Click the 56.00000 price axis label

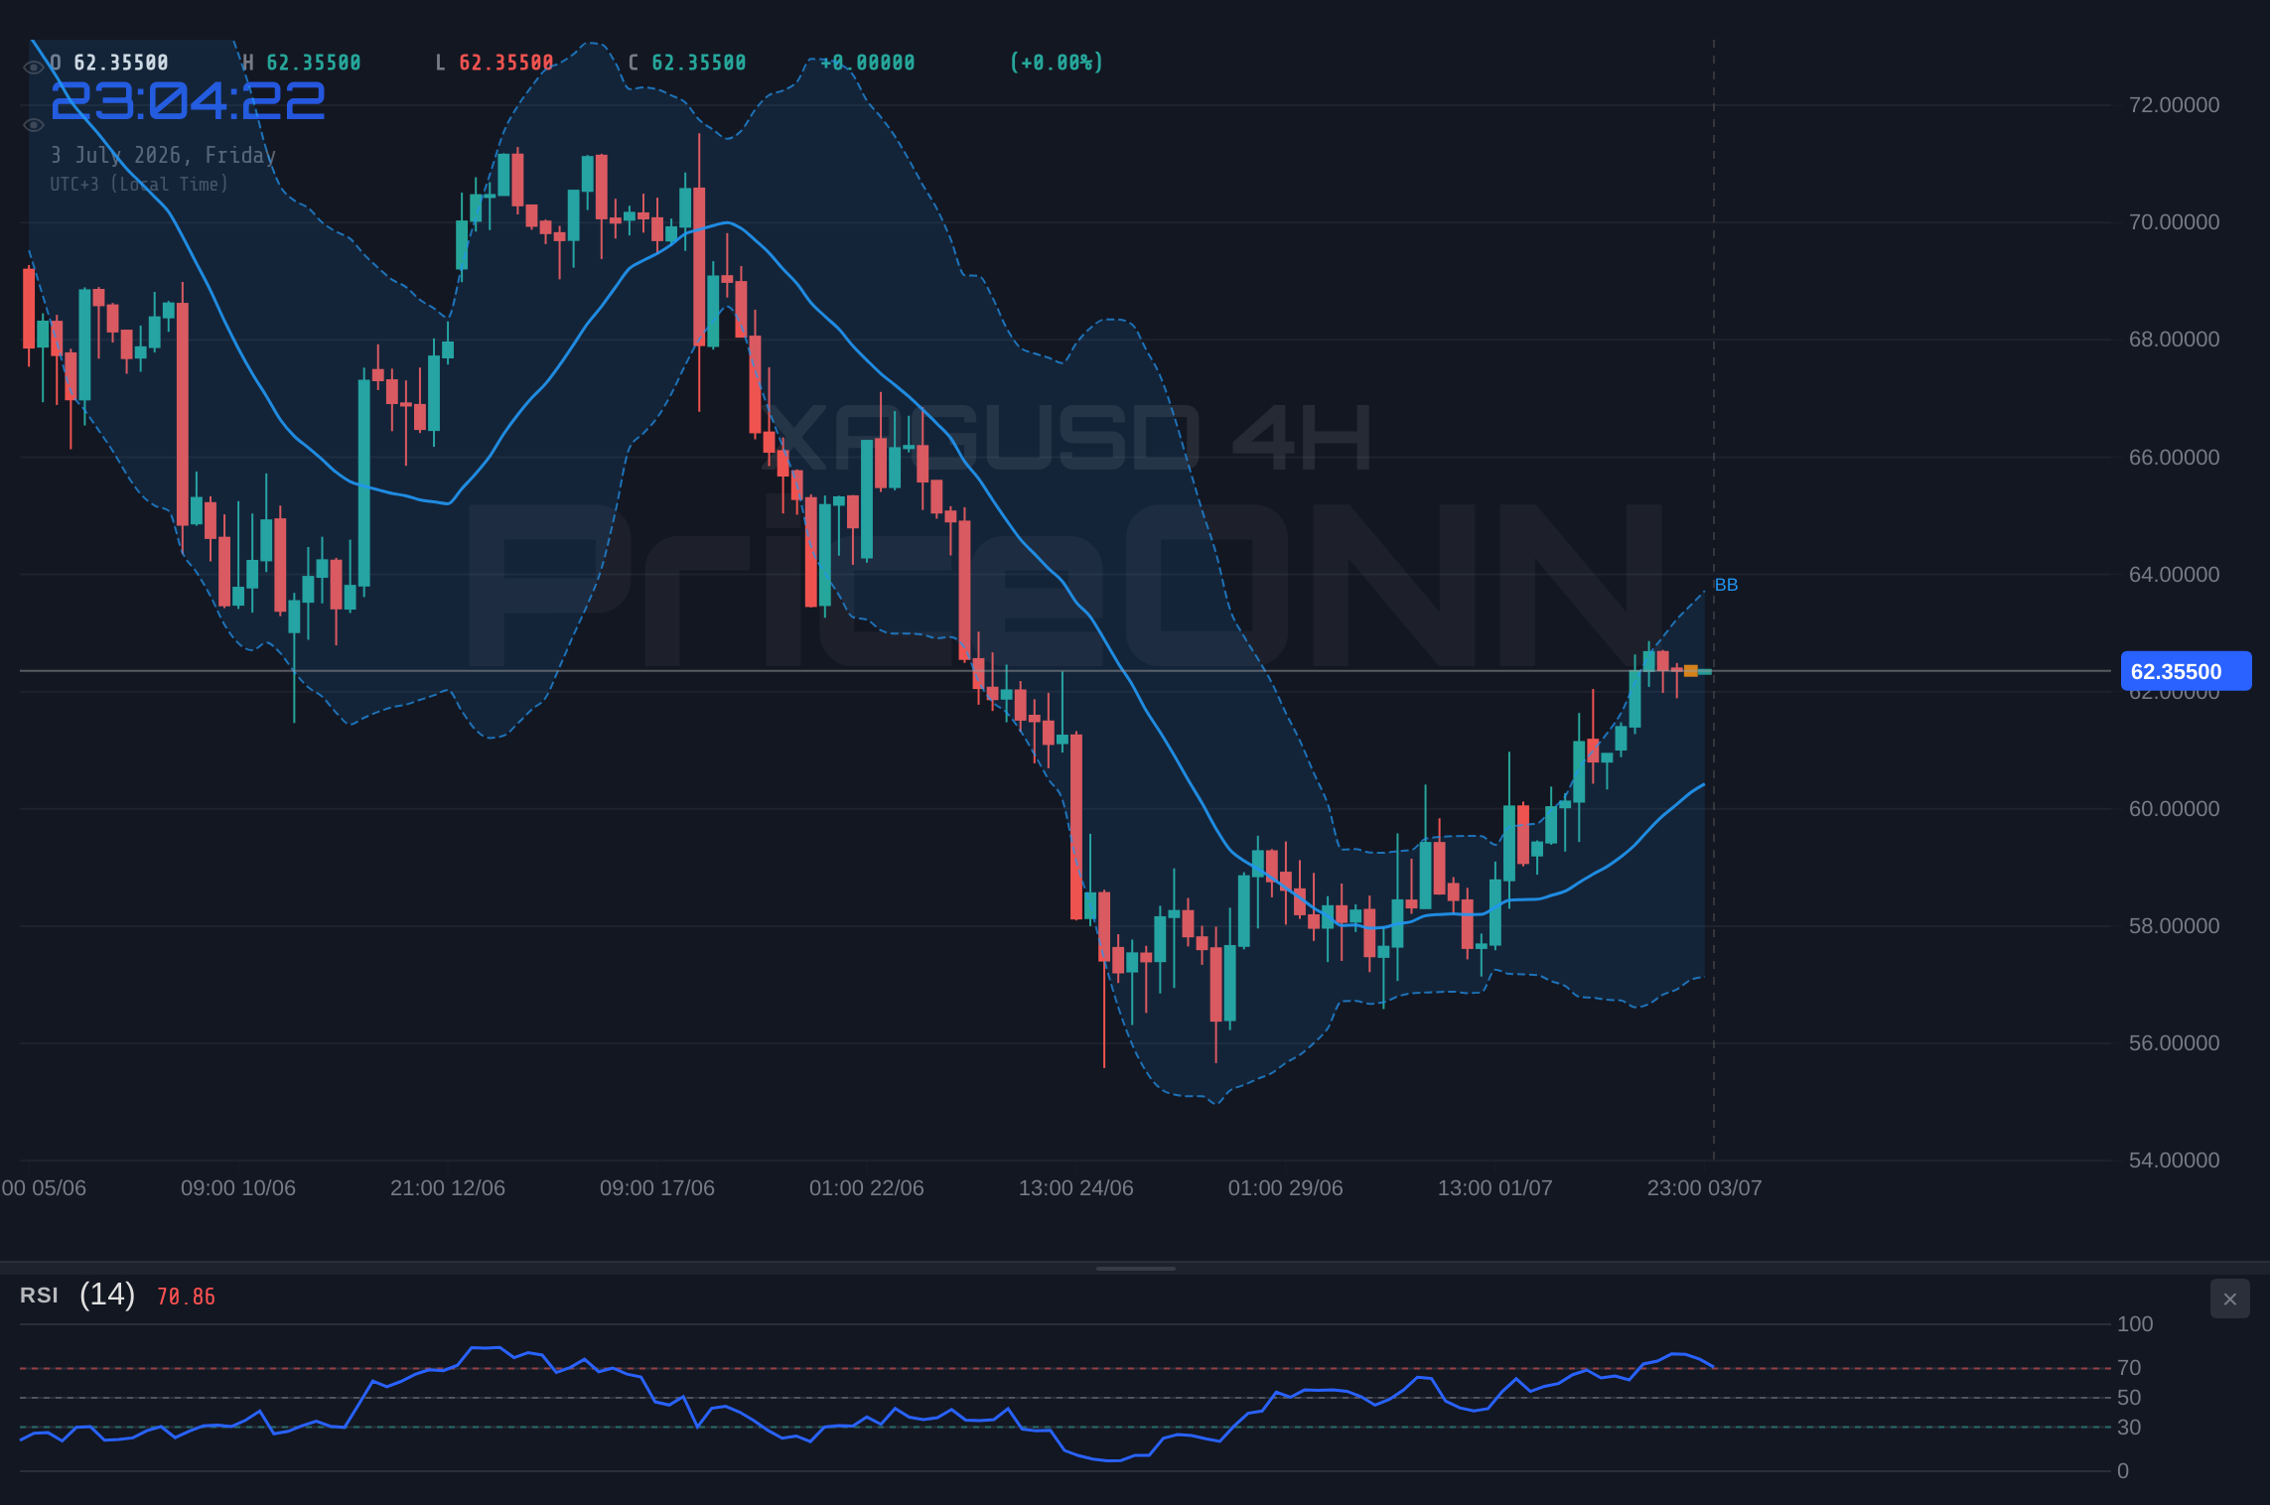tap(2174, 1043)
